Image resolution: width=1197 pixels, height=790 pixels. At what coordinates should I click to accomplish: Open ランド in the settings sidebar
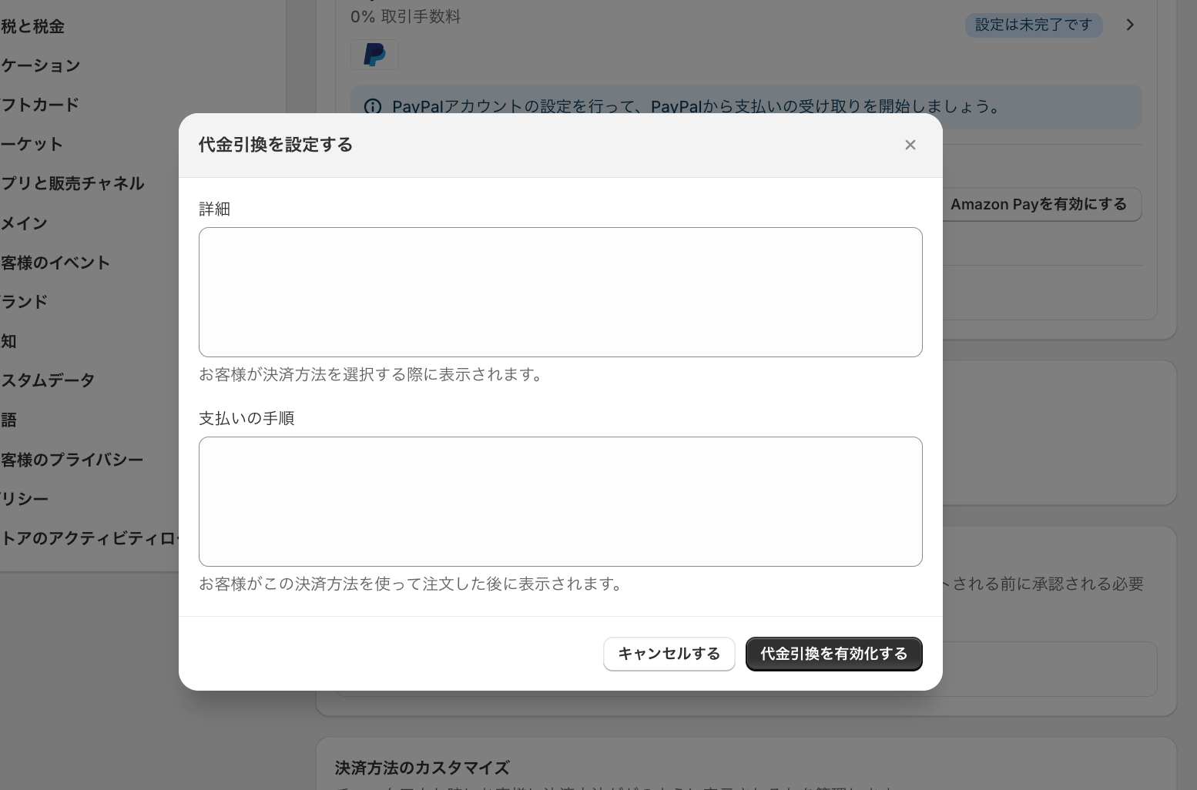coord(24,302)
